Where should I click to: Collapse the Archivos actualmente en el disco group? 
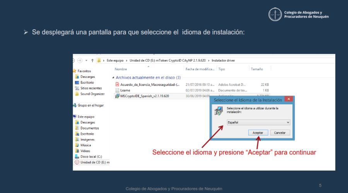(113, 78)
